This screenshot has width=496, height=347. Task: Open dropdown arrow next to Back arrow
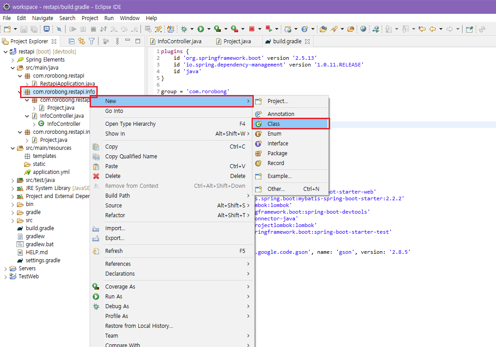point(441,29)
